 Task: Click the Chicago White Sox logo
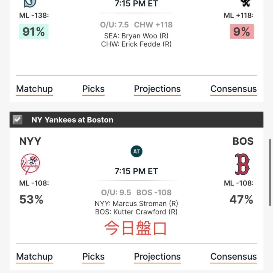coord(246,3)
